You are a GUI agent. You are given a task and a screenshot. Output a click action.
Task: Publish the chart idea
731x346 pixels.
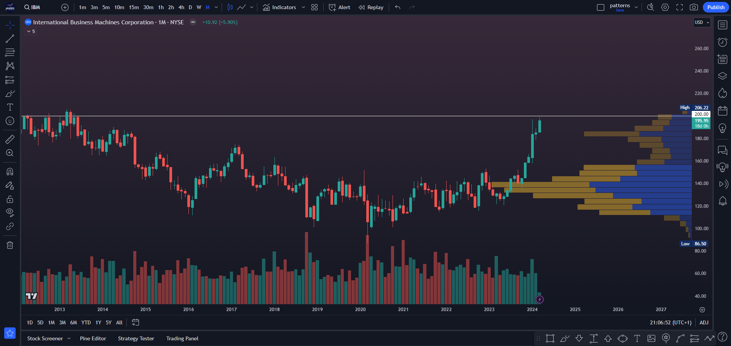point(716,7)
